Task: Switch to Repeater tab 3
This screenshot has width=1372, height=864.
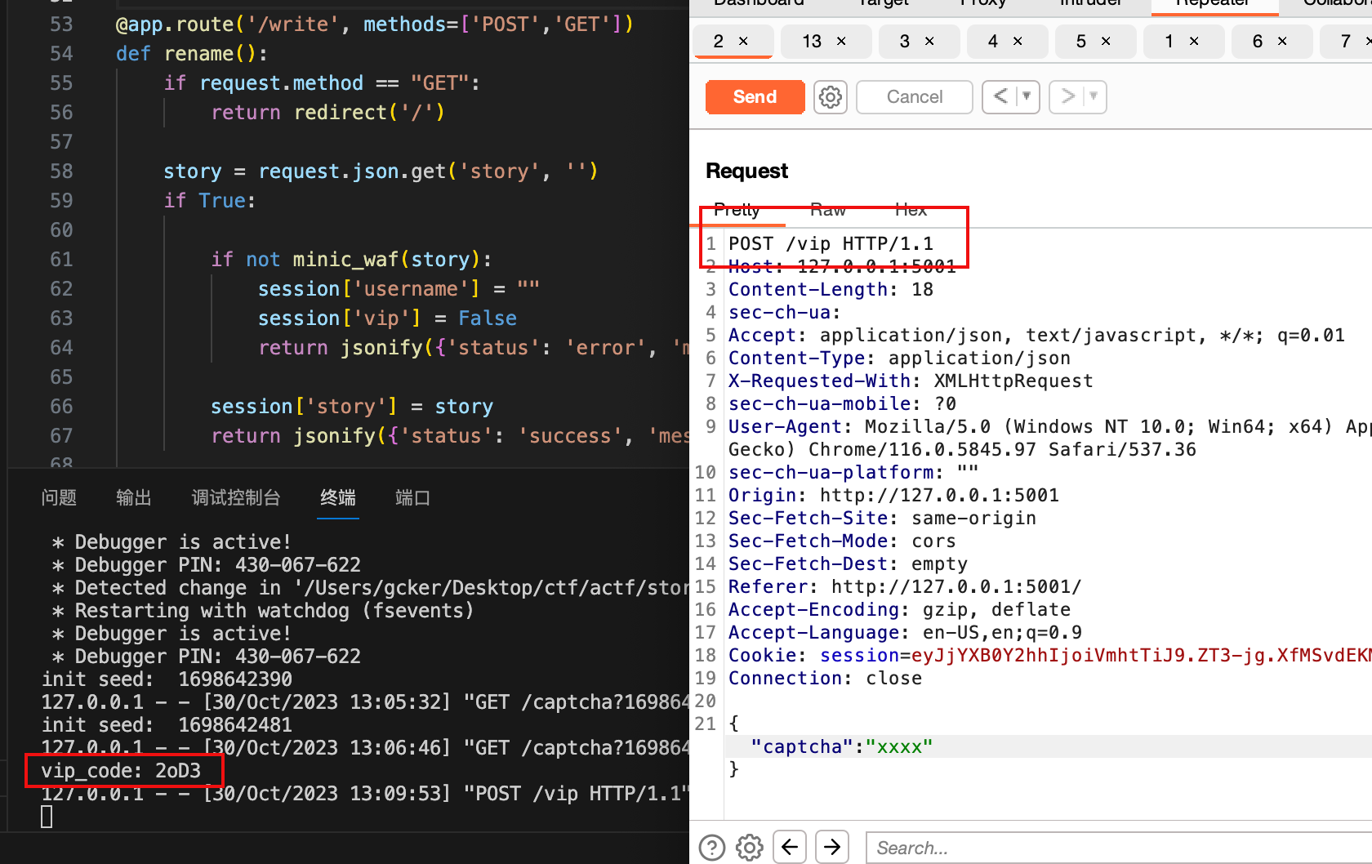Action: (905, 42)
